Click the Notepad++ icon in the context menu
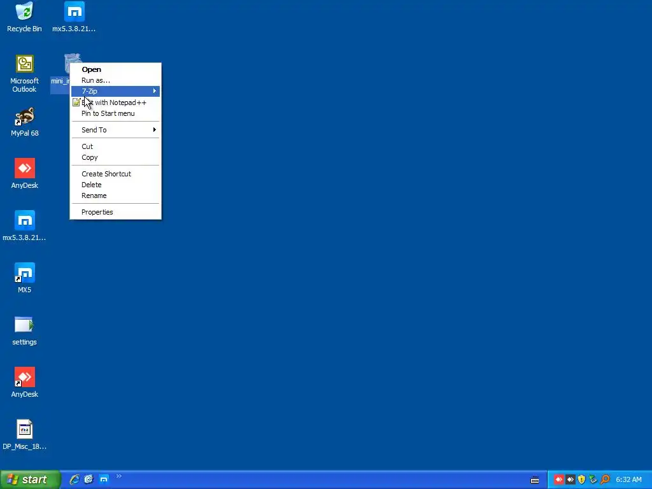652x489 pixels. click(76, 103)
